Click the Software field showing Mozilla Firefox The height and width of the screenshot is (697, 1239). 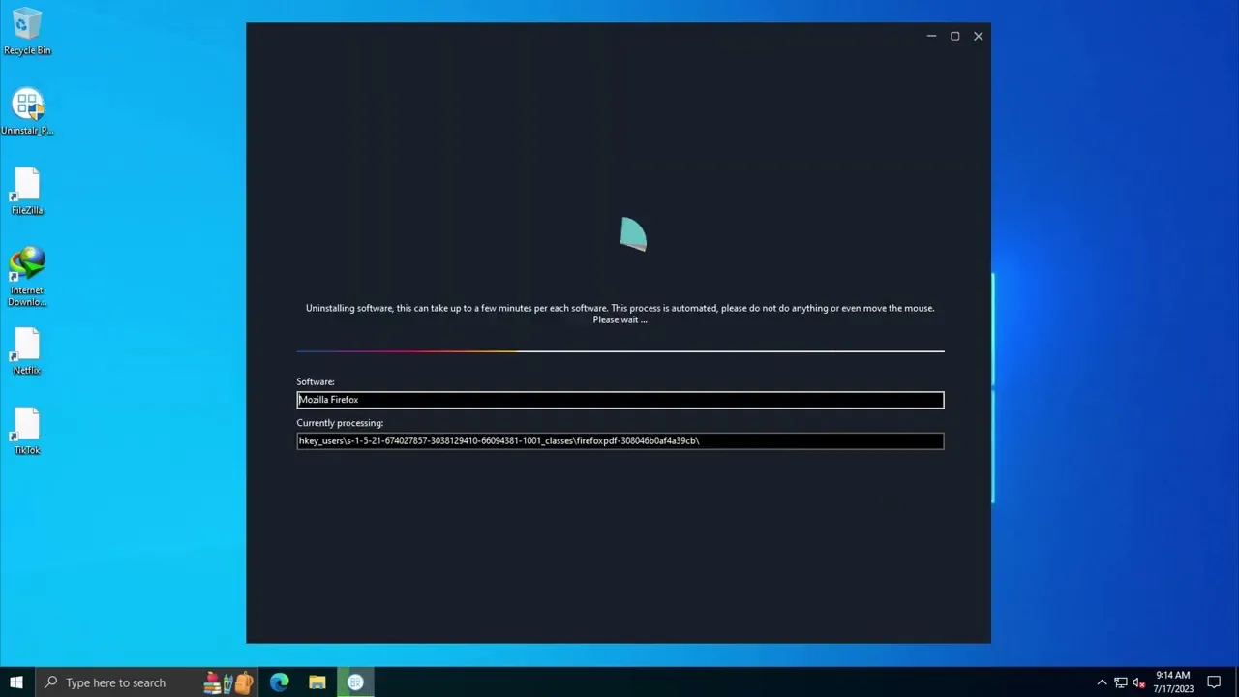click(620, 400)
